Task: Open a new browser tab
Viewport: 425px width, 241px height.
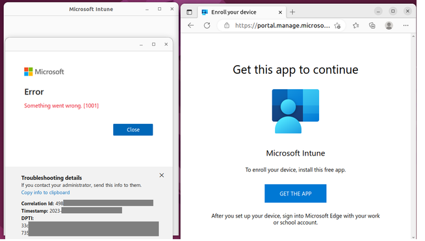Action: pyautogui.click(x=292, y=12)
